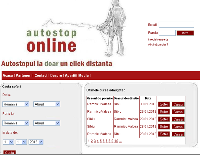Go to results page 10
This screenshot has height=155, width=200.
click(x=116, y=141)
